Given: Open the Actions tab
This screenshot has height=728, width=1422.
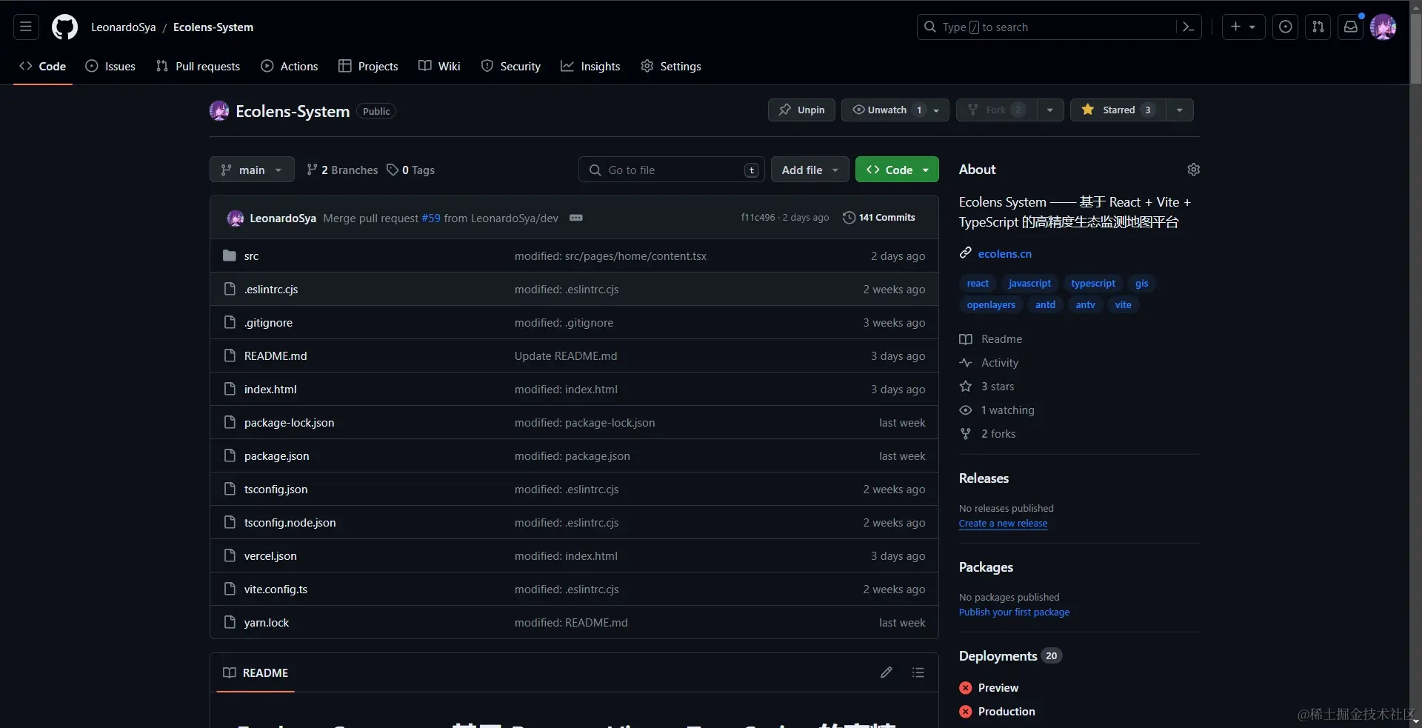Looking at the screenshot, I should pos(289,66).
